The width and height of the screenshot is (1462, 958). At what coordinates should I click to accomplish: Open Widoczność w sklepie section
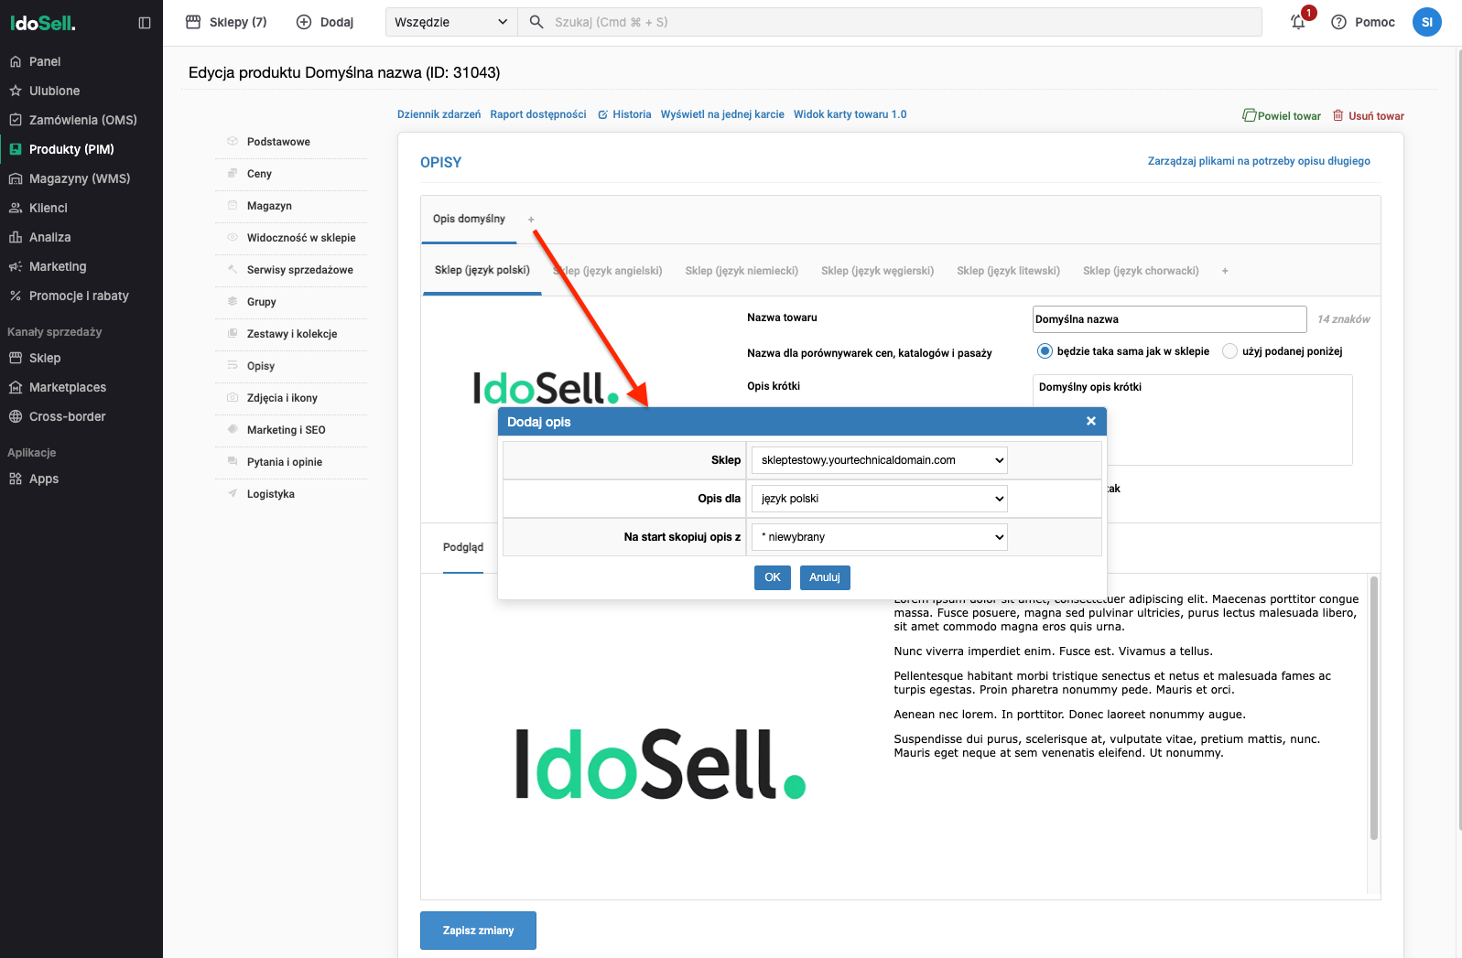coord(301,238)
